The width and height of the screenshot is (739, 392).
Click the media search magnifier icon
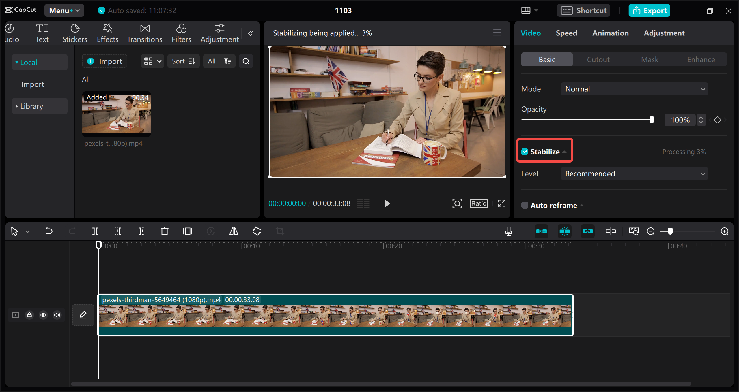[x=246, y=61]
